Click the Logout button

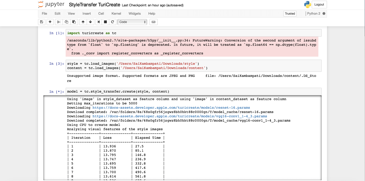click(x=319, y=5)
